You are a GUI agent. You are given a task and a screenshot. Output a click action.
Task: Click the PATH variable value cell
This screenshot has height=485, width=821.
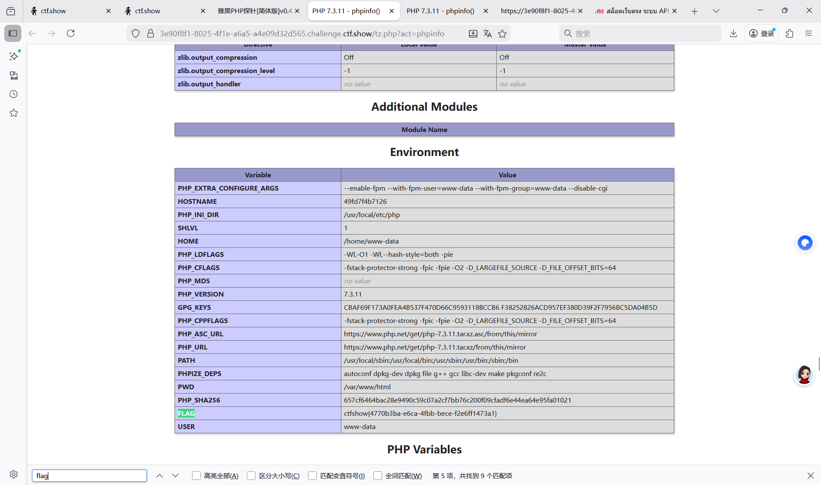(507, 360)
